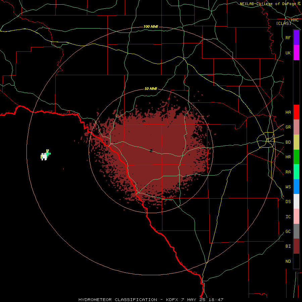Click the HHC product label
This screenshot has width=302, height=302.
click(295, 20)
